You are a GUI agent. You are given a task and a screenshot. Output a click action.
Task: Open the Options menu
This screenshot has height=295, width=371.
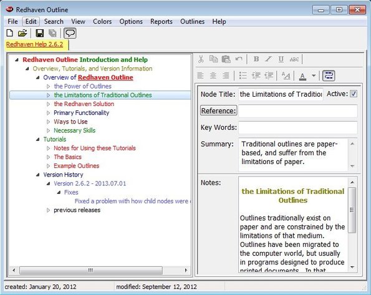coord(131,22)
